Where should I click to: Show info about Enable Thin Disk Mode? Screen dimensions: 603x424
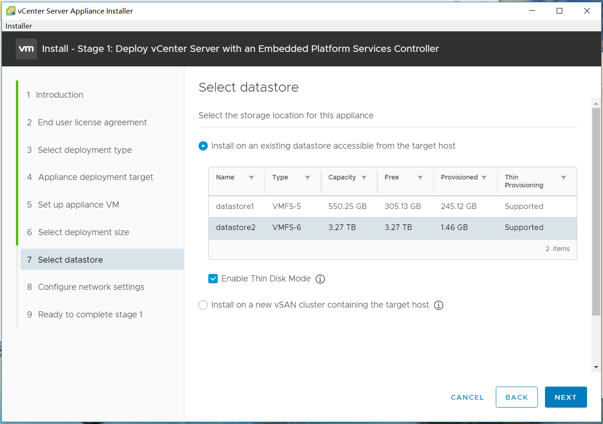click(x=320, y=279)
